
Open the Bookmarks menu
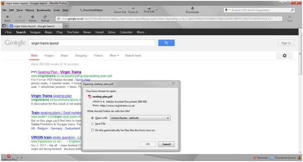click(44, 10)
